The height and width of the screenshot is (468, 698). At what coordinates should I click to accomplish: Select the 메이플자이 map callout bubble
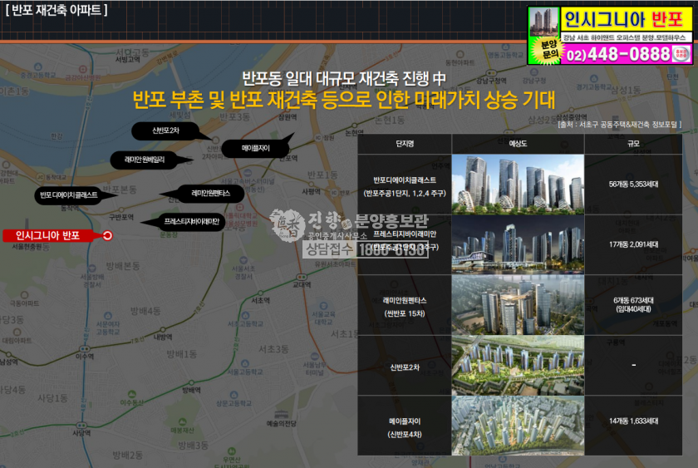click(255, 149)
